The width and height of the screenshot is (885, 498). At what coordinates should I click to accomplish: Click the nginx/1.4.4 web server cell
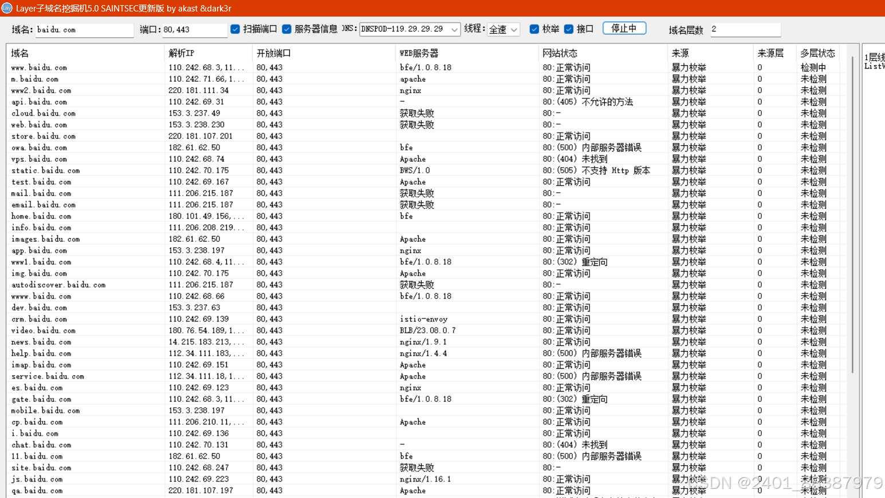point(423,353)
